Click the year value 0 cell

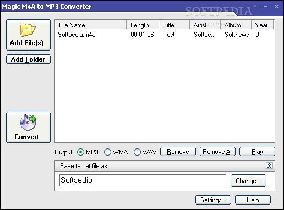click(x=257, y=35)
